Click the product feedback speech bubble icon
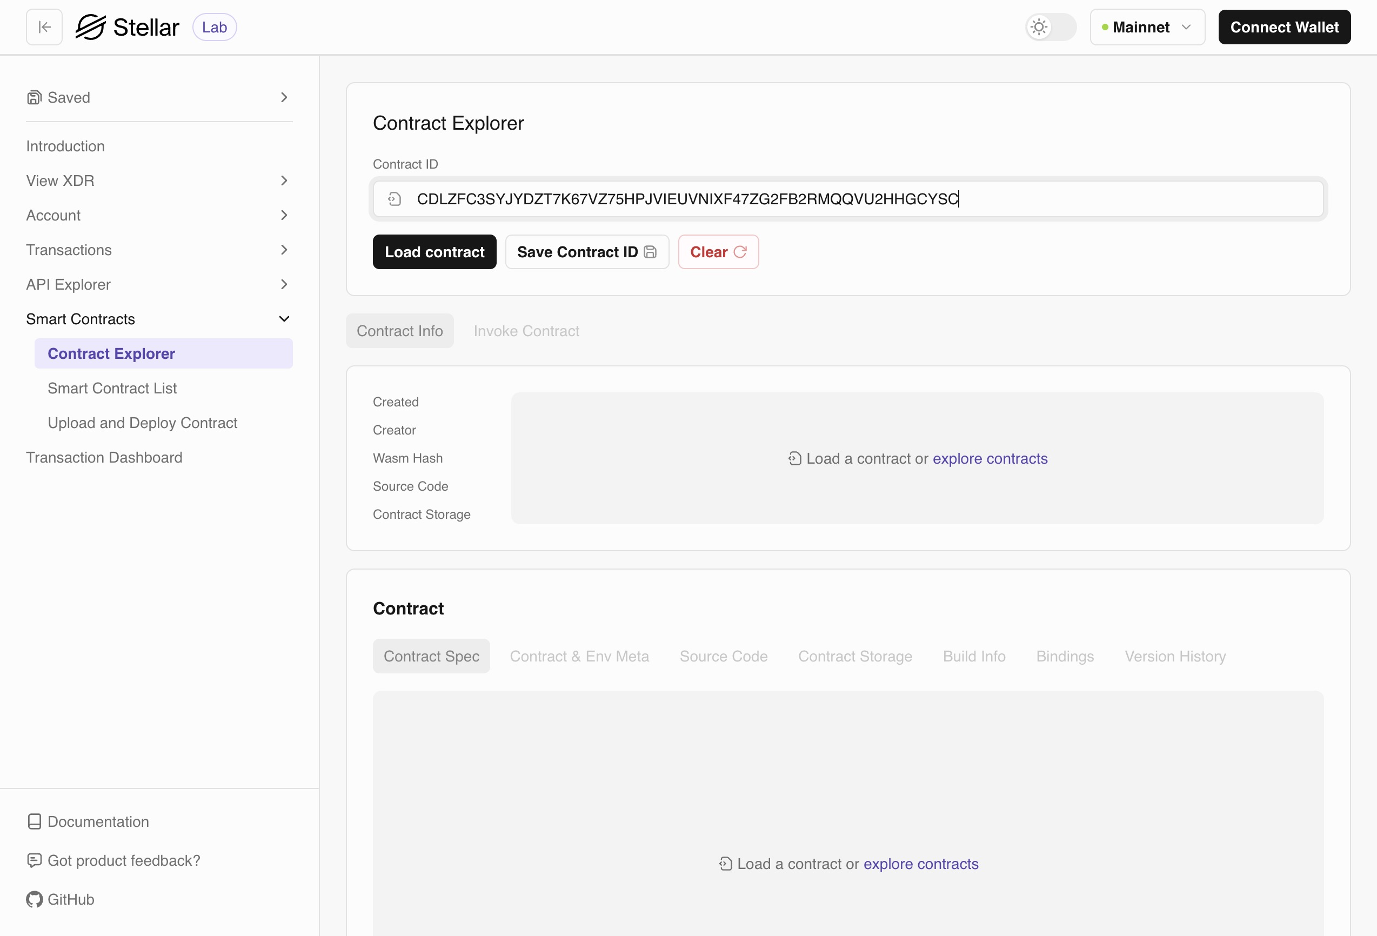The image size is (1377, 936). [35, 860]
